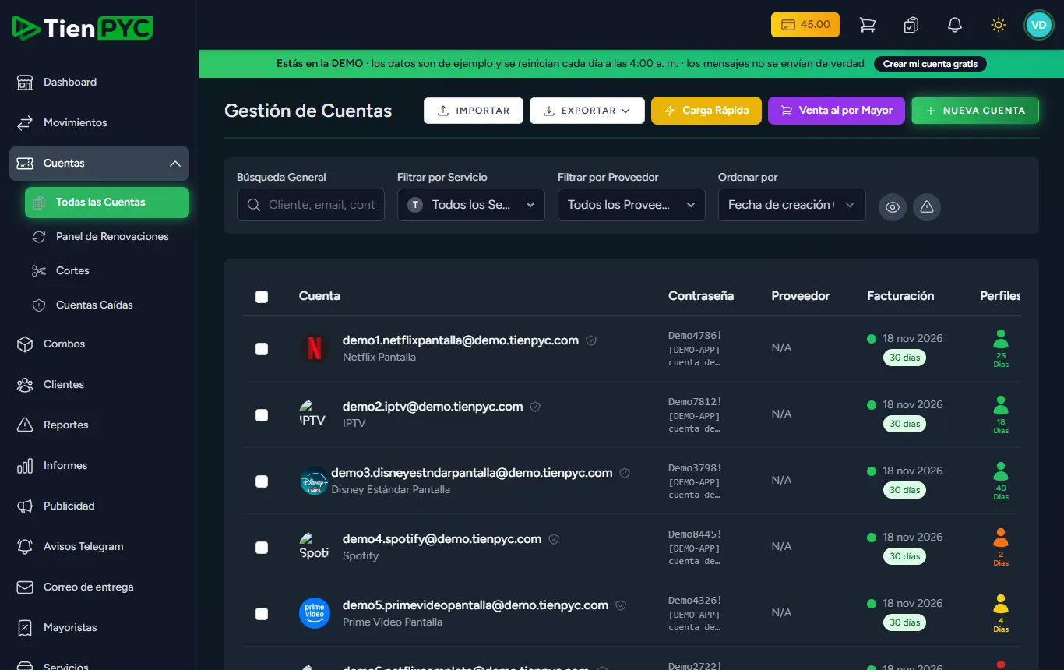Open the notifications bell
Image resolution: width=1064 pixels, height=670 pixels.
tap(954, 25)
